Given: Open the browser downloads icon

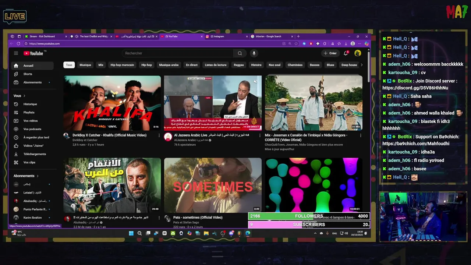Looking at the screenshot, I should (x=346, y=43).
